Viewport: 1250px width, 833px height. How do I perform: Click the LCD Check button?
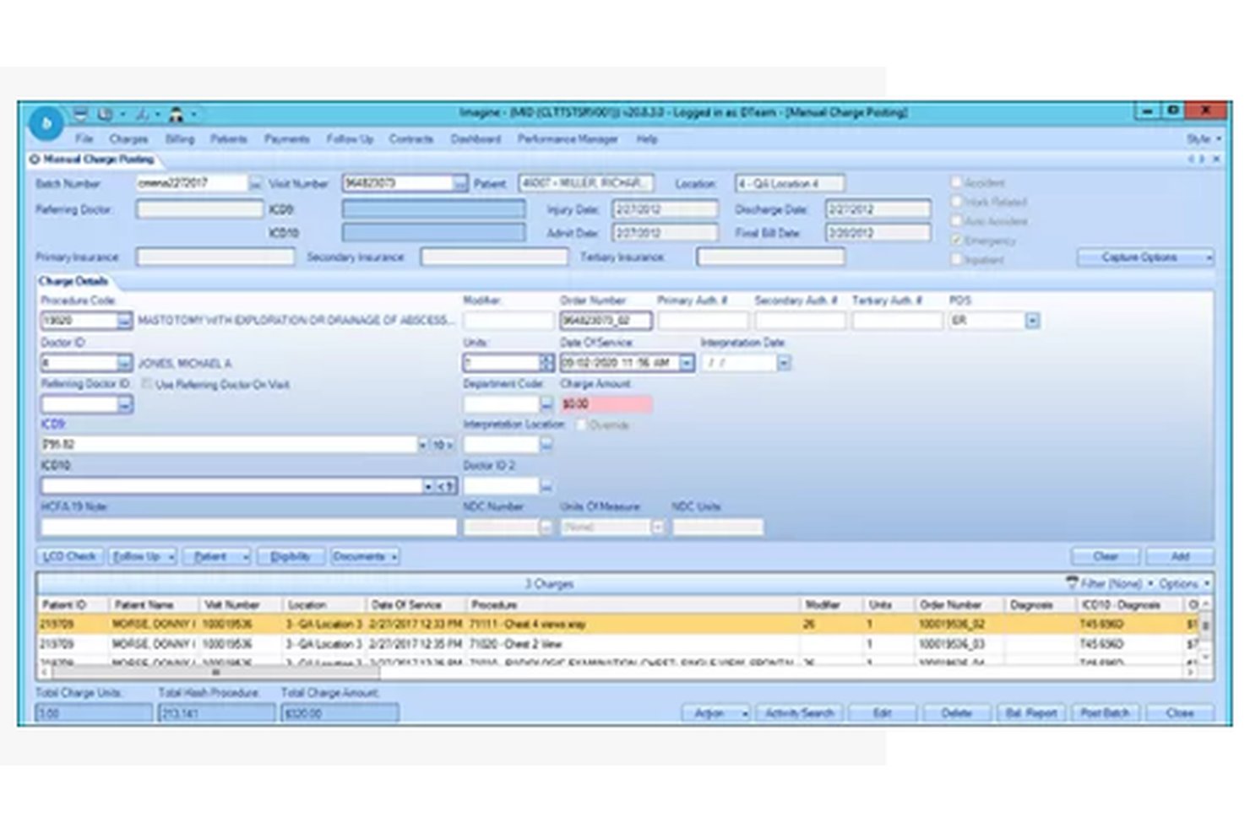[69, 557]
